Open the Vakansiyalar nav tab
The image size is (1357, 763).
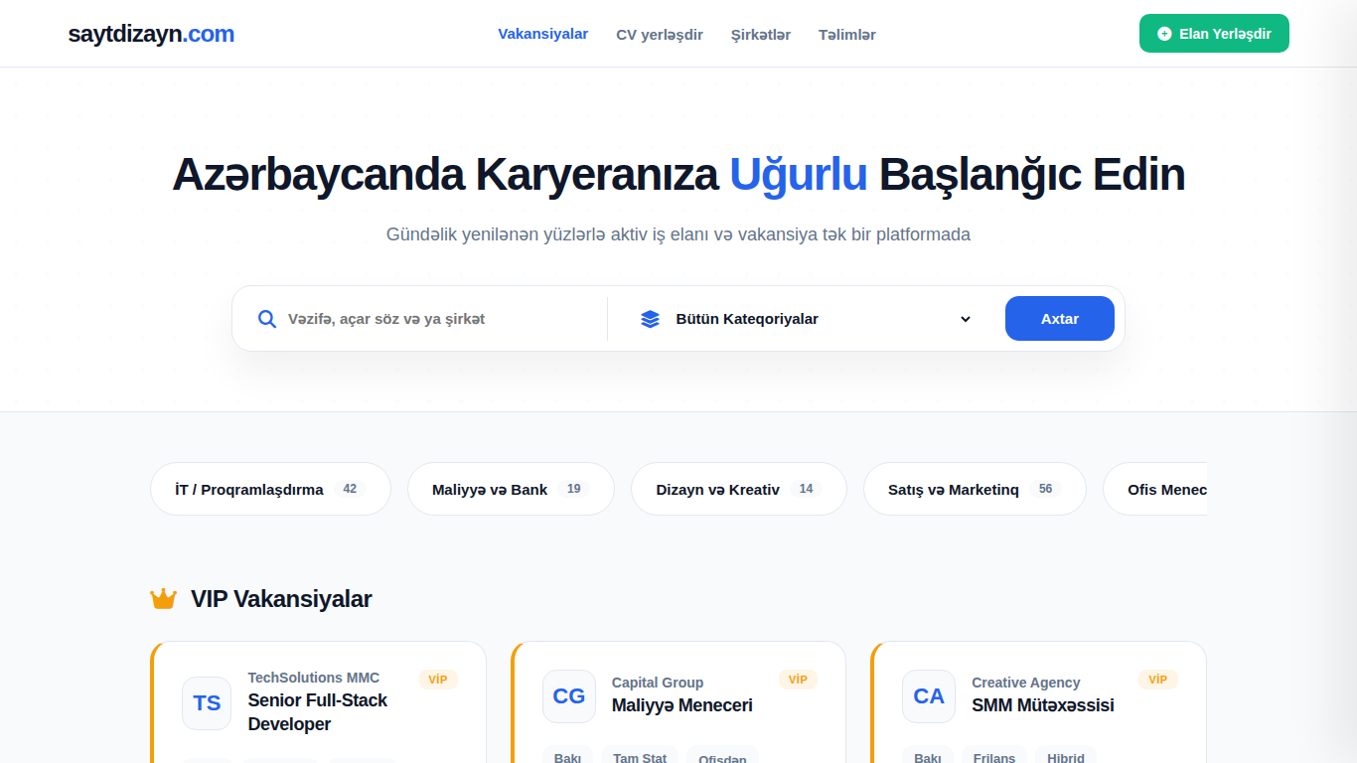click(542, 34)
